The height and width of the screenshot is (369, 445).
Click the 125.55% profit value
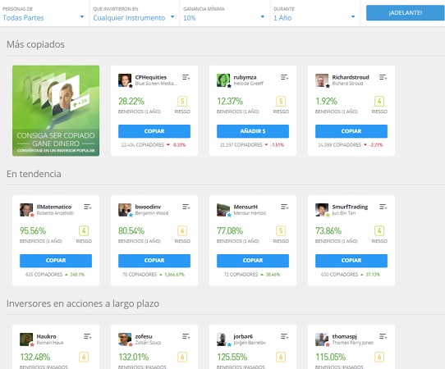point(232,357)
